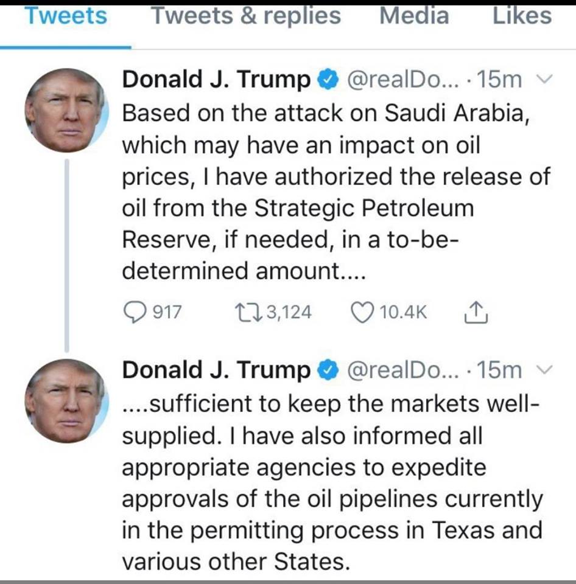Retweet the Strategic Petroleum Reserve tweet

click(x=245, y=312)
